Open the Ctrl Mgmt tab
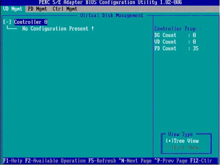This screenshot has width=220, height=165. coord(65,9)
